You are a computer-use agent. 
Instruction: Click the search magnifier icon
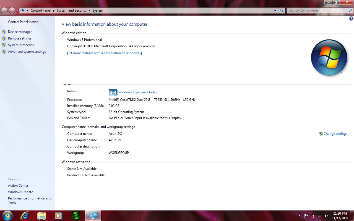[x=350, y=10]
